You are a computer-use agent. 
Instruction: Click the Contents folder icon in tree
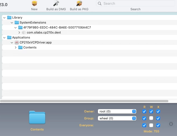[x=20, y=47]
